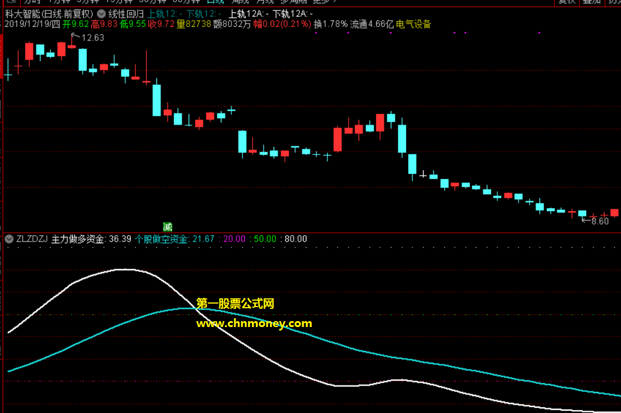Click the turnover amount 额8032万
The width and height of the screenshot is (621, 413).
(232, 24)
